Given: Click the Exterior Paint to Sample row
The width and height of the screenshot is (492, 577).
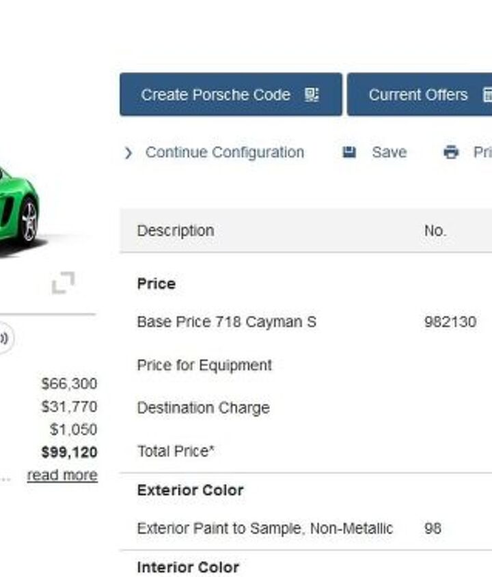Looking at the screenshot, I should pyautogui.click(x=264, y=529).
